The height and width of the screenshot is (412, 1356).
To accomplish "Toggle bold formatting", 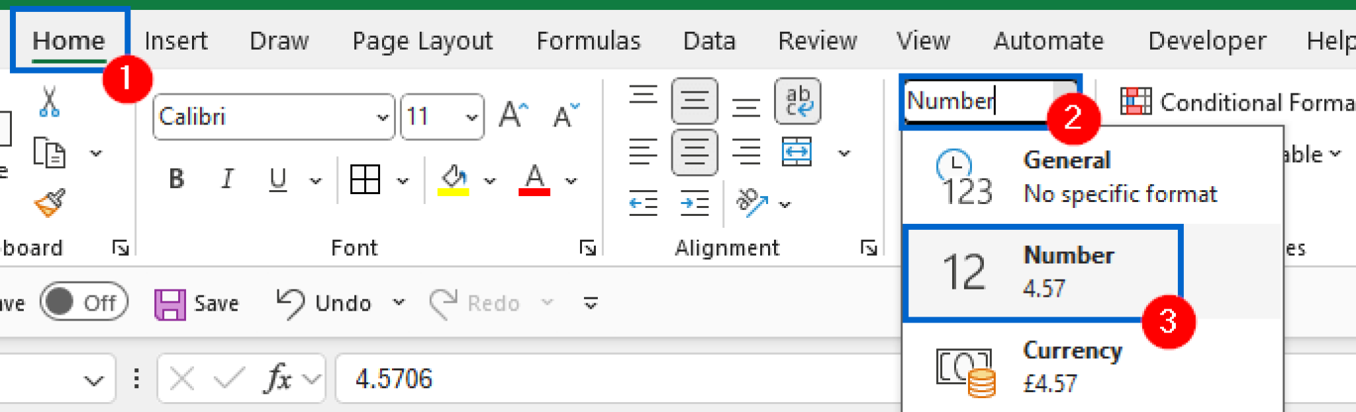I will [x=176, y=180].
